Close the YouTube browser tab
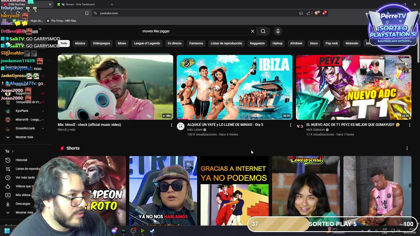Image resolution: width=420 pixels, height=236 pixels. 50,4
